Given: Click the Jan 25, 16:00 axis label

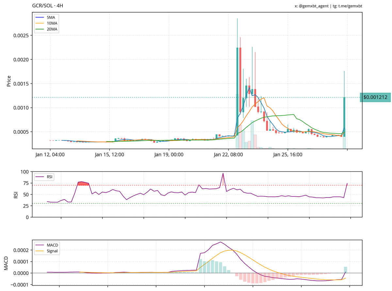Looking at the screenshot, I should tap(287, 155).
